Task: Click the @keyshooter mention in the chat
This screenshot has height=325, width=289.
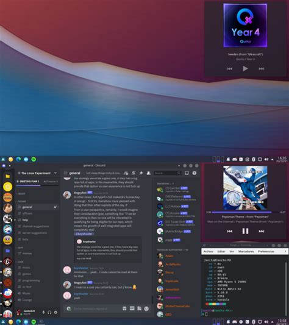Action: [x=84, y=234]
